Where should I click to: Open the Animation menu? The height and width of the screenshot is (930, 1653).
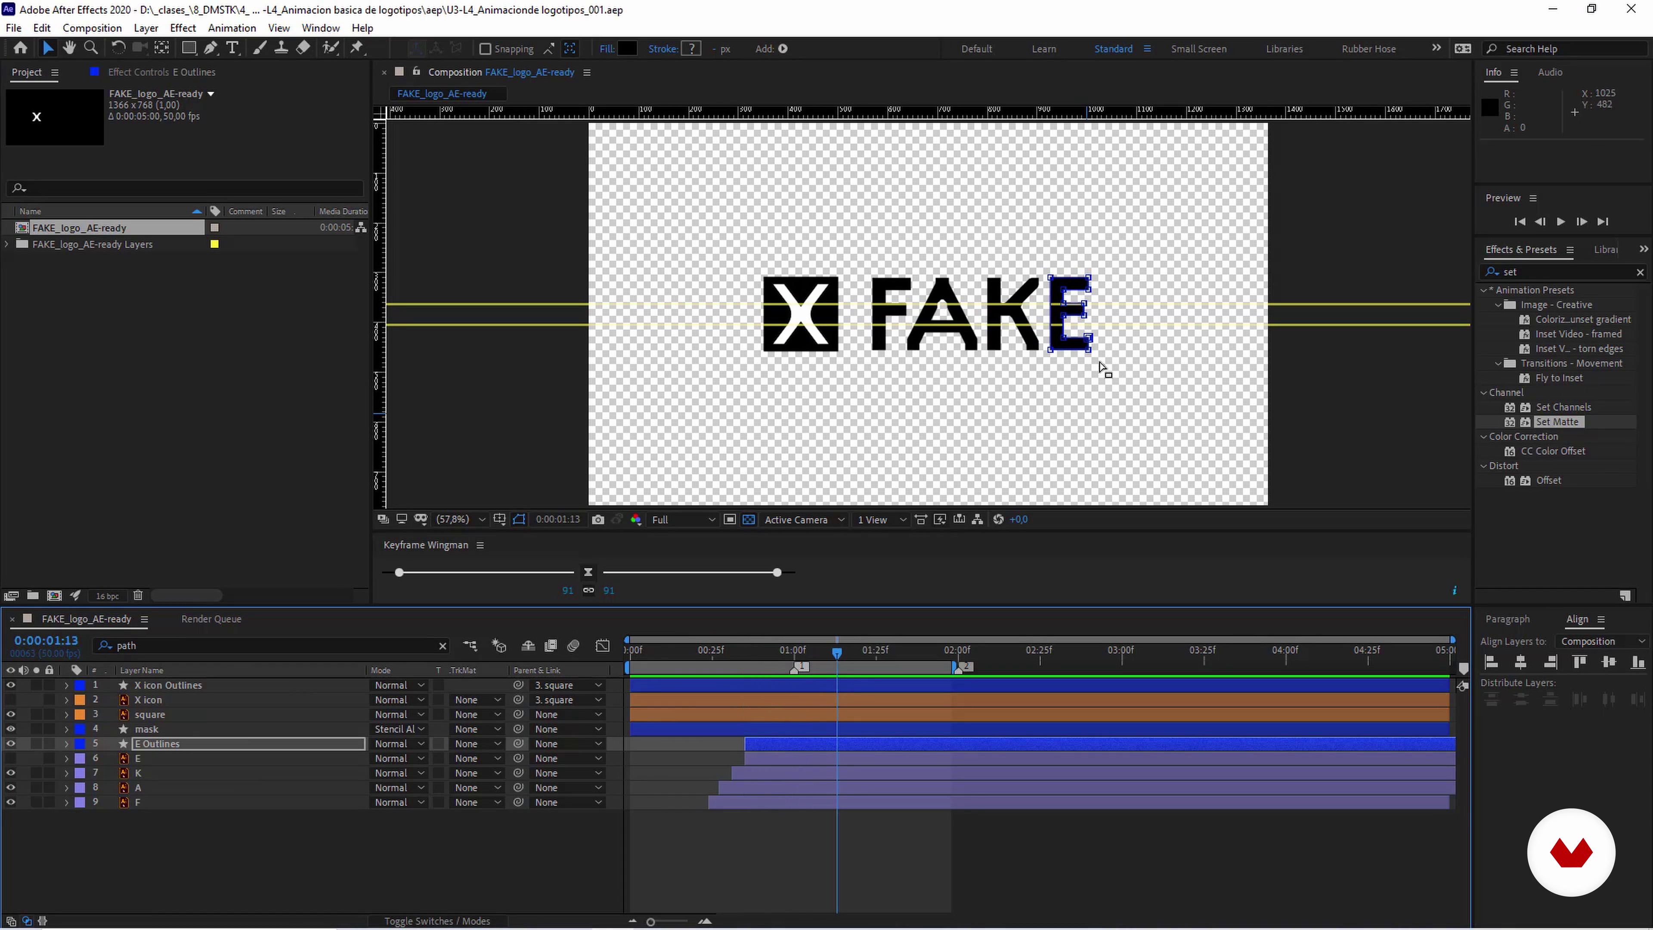232,28
